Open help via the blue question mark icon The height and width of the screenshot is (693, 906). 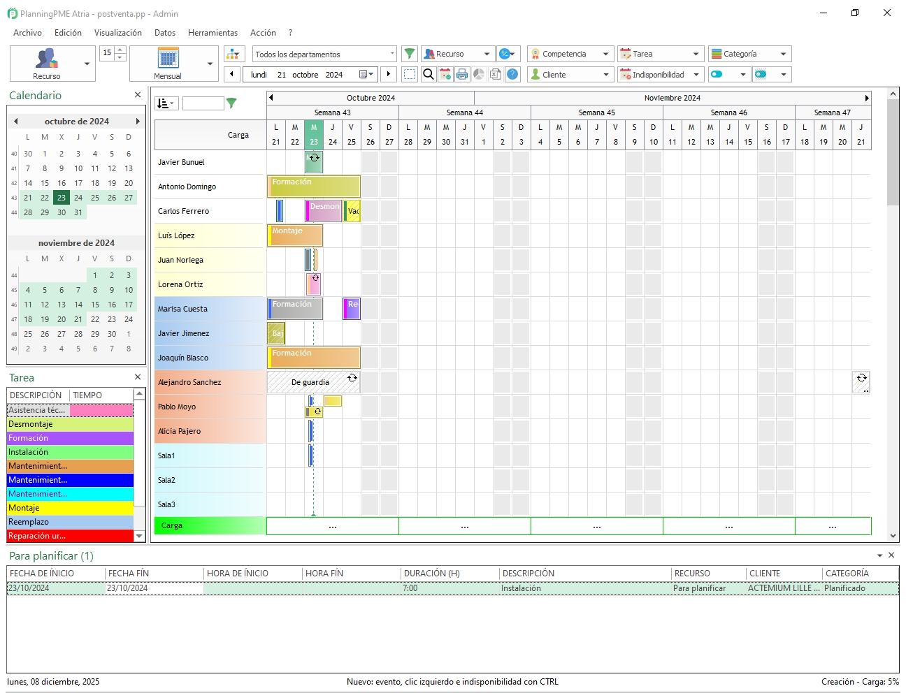(512, 74)
